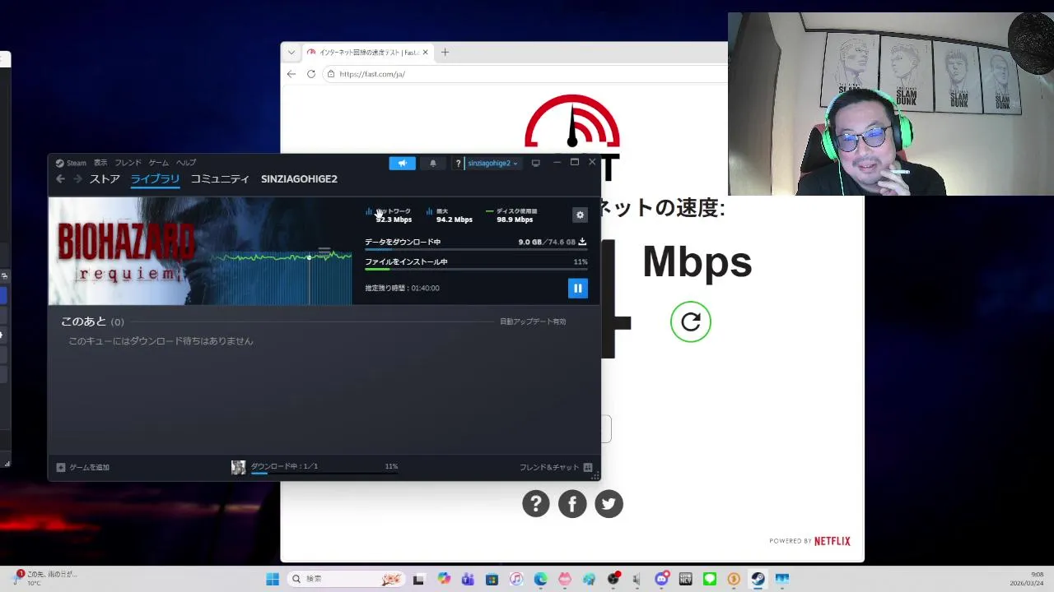Click the download icon beside 74.6 GB
Screen dimensions: 1054x592
click(582, 242)
